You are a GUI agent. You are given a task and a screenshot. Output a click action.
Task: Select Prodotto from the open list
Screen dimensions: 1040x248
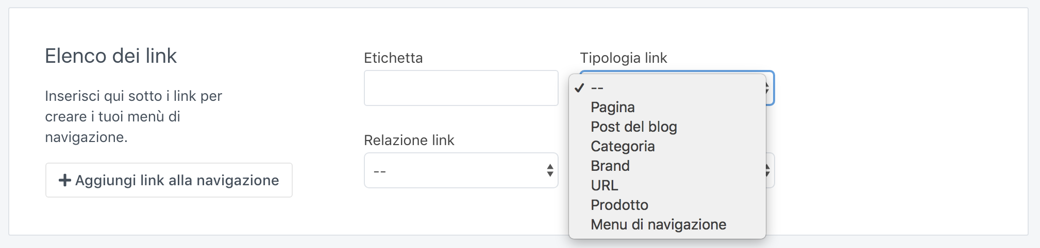[619, 205]
